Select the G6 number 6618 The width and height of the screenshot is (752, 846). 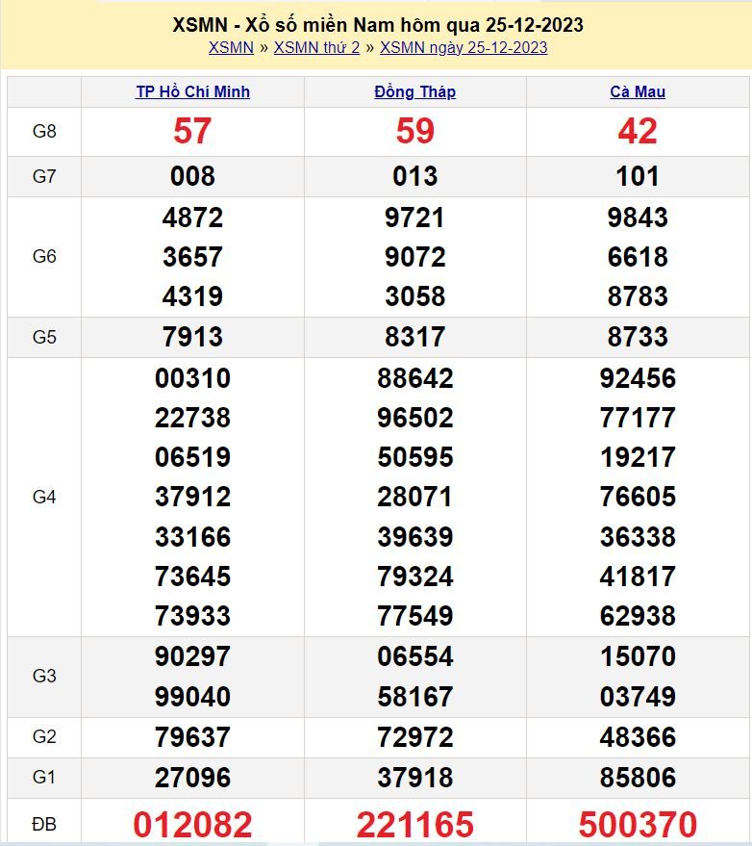[638, 257]
